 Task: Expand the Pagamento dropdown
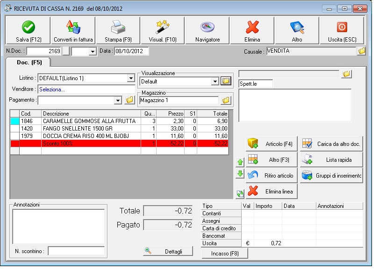coord(118,100)
